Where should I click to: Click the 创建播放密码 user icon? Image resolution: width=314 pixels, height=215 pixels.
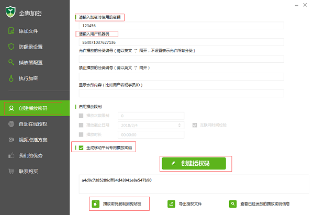pyautogui.click(x=11, y=108)
